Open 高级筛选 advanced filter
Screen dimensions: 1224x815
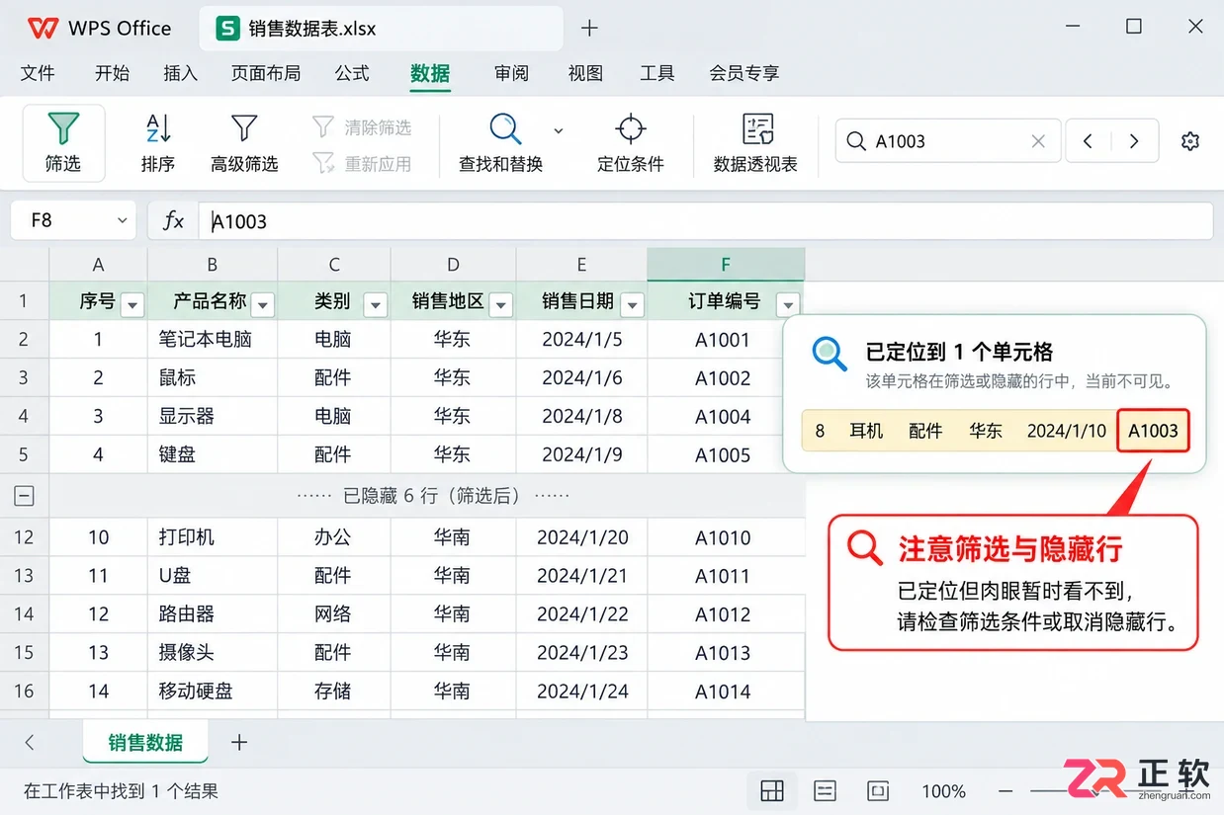coord(244,143)
